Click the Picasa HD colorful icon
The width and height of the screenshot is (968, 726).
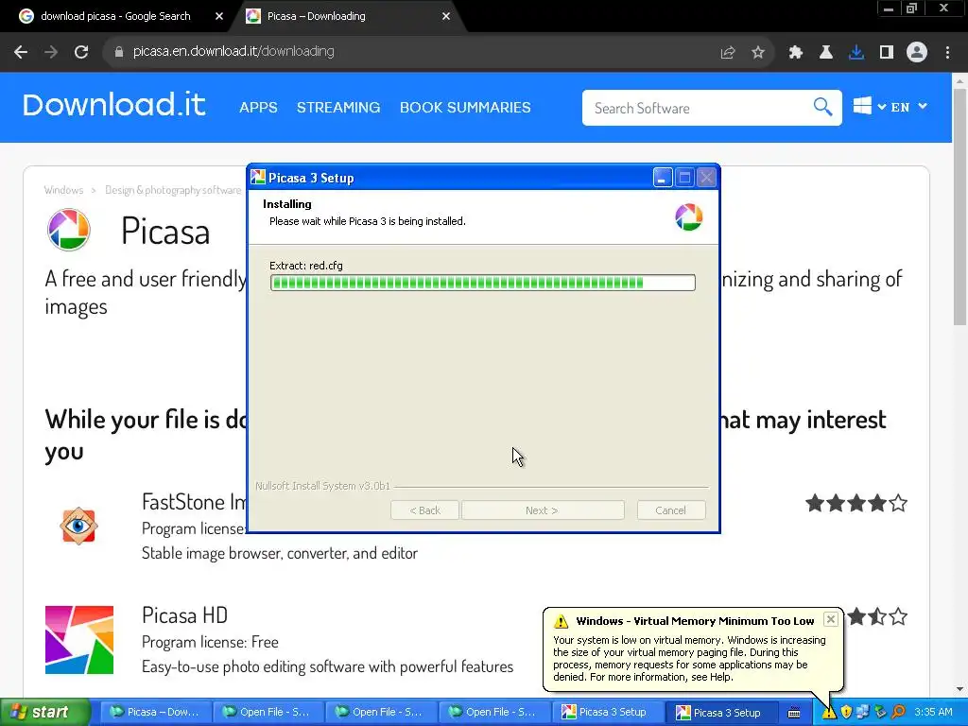[x=79, y=640]
